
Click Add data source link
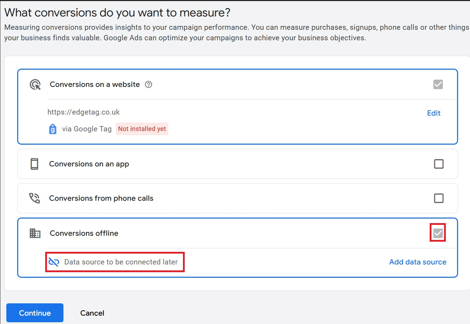click(x=418, y=262)
